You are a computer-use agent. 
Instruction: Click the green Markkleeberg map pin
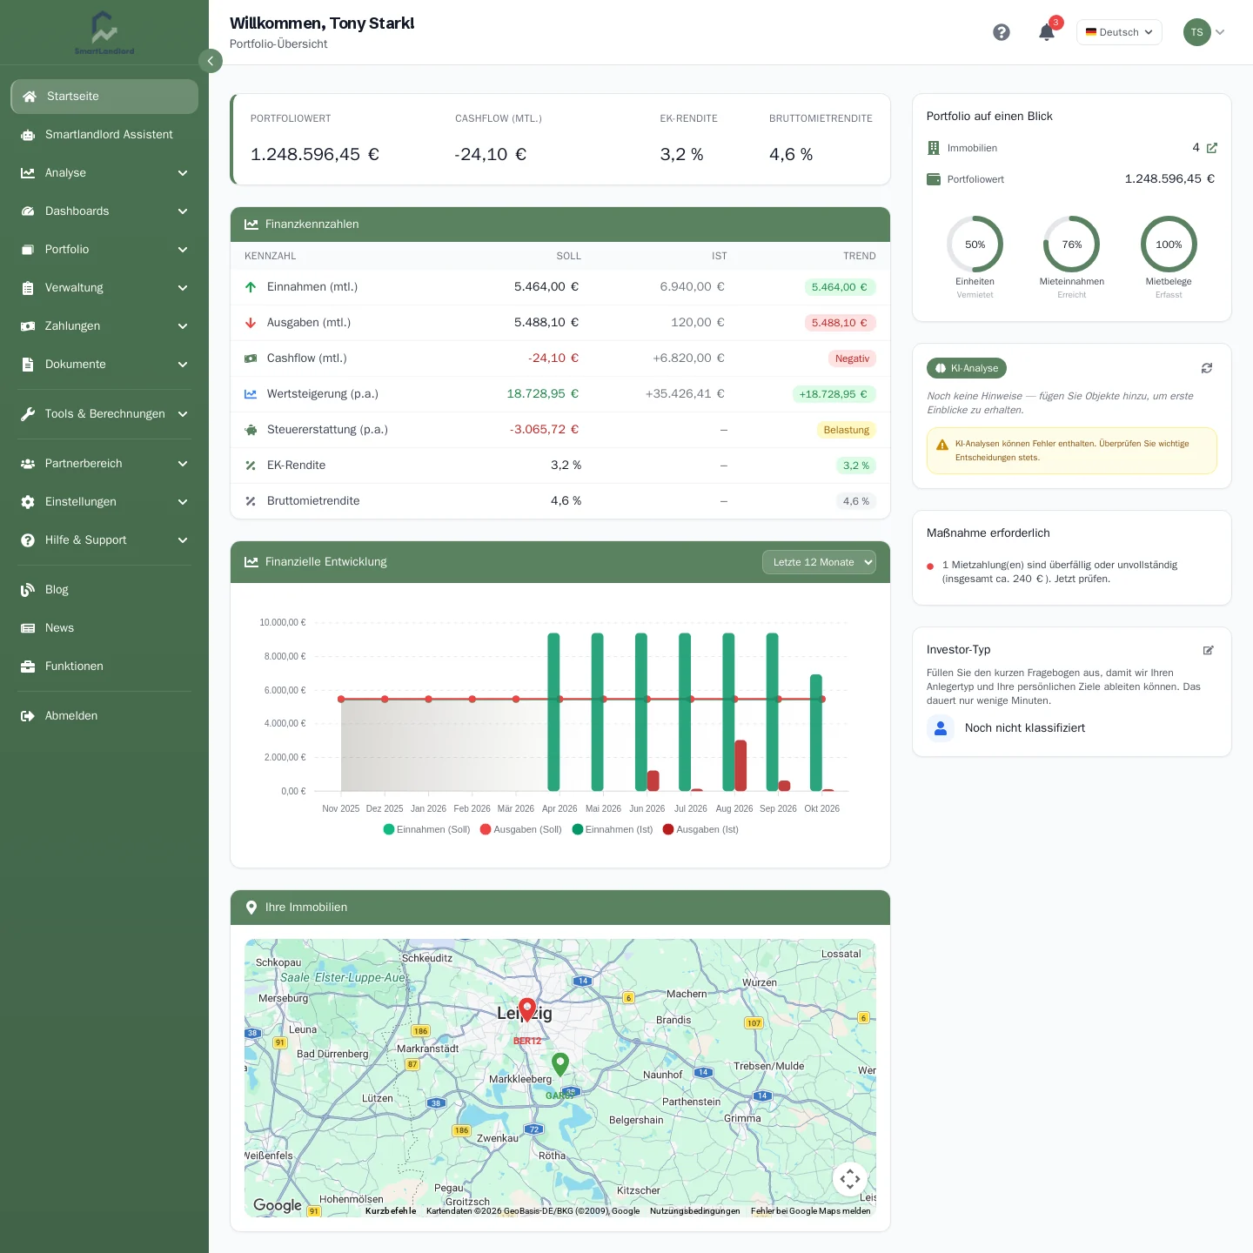(x=560, y=1064)
